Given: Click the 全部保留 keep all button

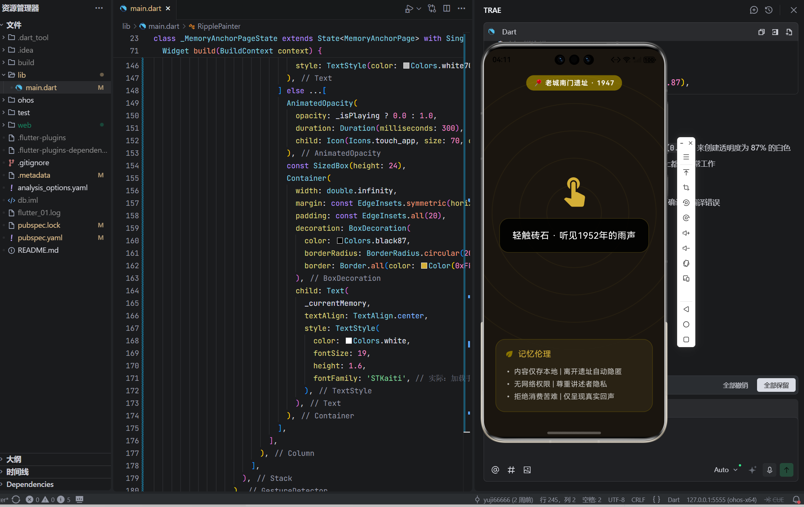Looking at the screenshot, I should (776, 385).
